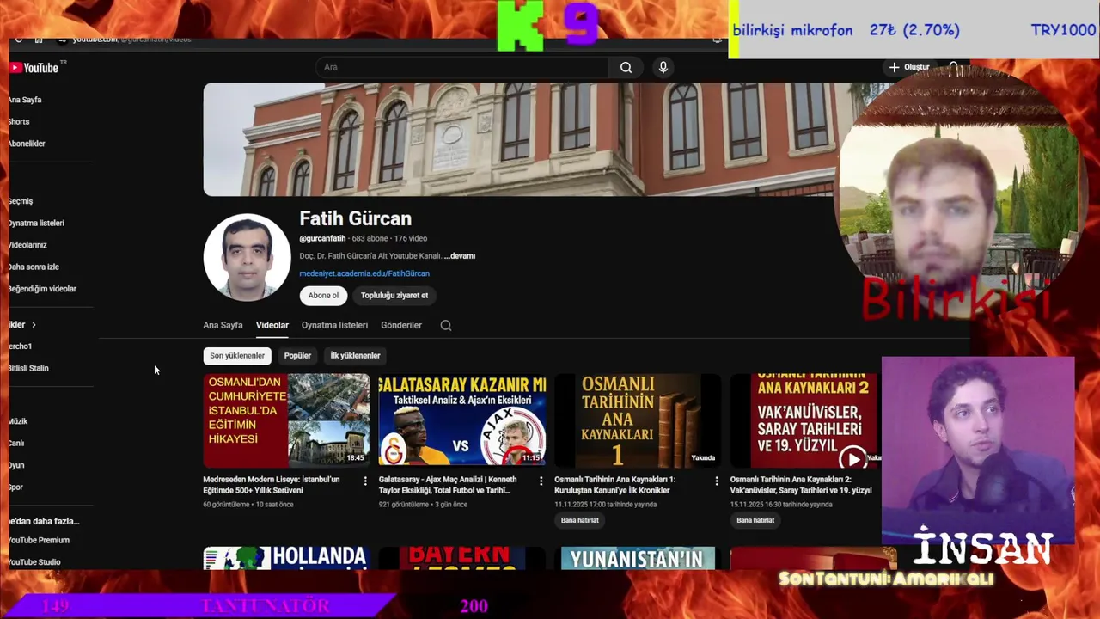Click the YouTube logo

(x=34, y=68)
